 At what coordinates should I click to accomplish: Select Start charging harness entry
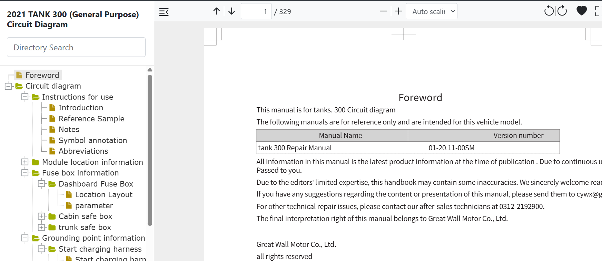pyautogui.click(x=100, y=249)
